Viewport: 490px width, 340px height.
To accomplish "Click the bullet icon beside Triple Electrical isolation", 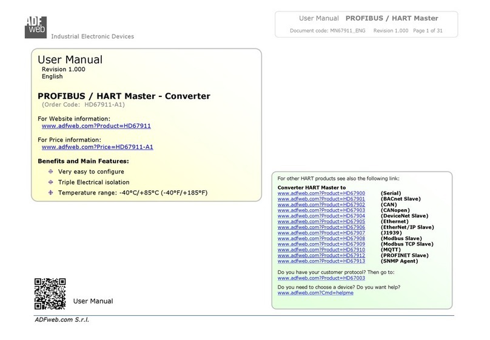I will pos(50,182).
